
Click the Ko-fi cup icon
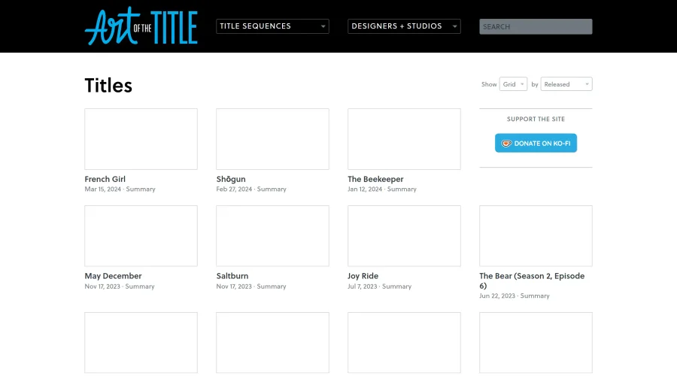(x=506, y=144)
